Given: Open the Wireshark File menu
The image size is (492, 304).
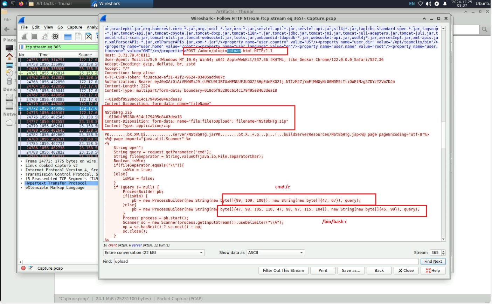Looking at the screenshot, I should 24,27.
